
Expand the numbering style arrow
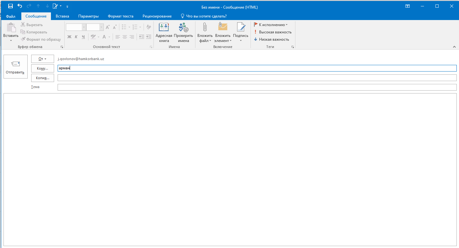[x=140, y=27]
